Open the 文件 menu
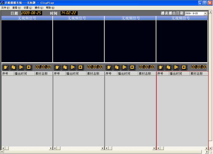The height and width of the screenshot is (154, 213). 5,8
